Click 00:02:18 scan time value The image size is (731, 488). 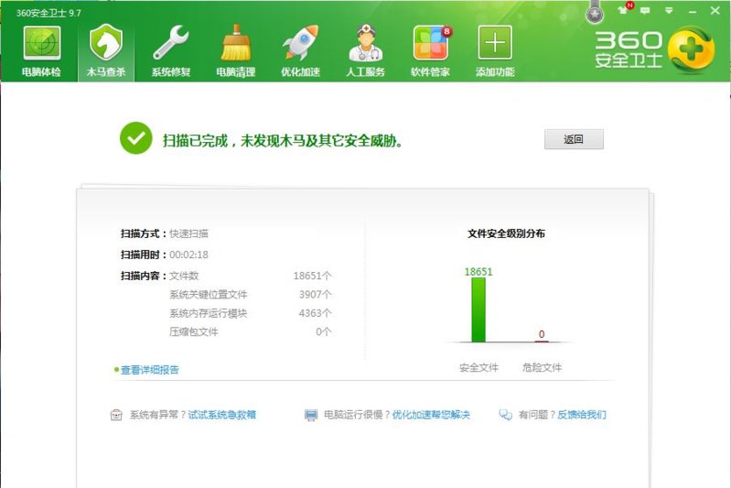click(188, 255)
